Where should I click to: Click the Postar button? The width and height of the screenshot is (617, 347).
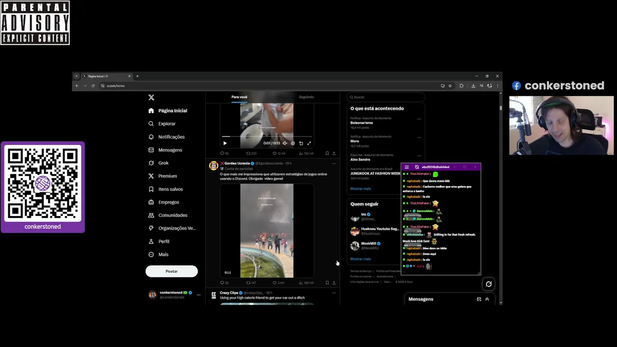click(172, 271)
